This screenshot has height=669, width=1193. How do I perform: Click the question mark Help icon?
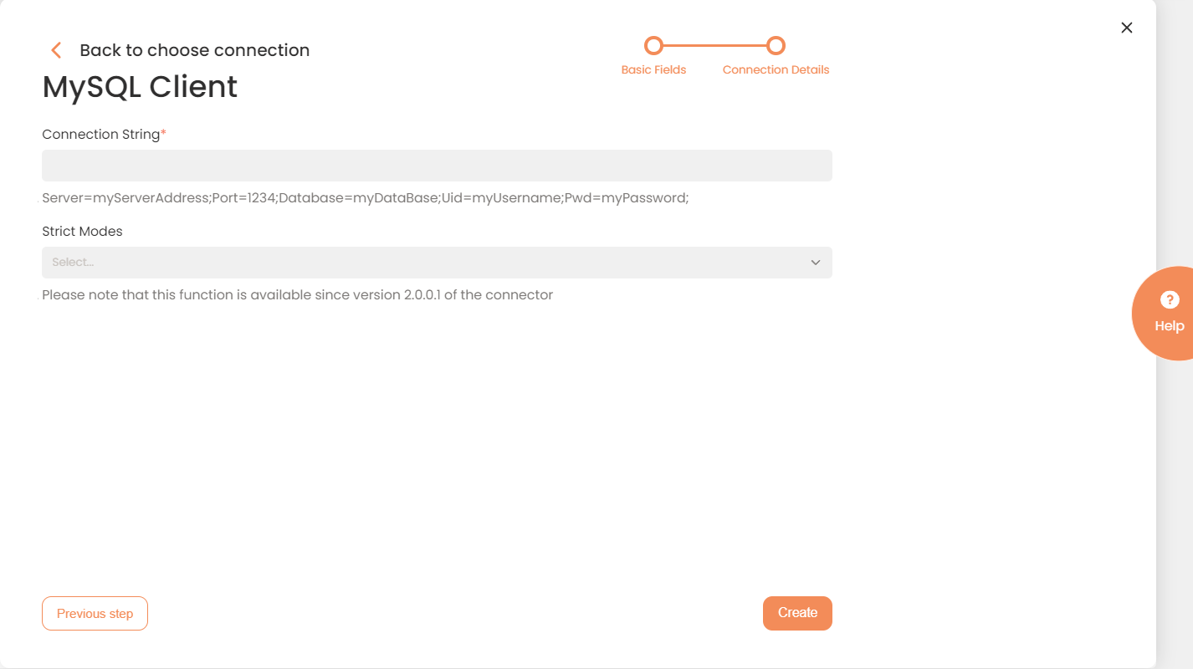pos(1170,299)
